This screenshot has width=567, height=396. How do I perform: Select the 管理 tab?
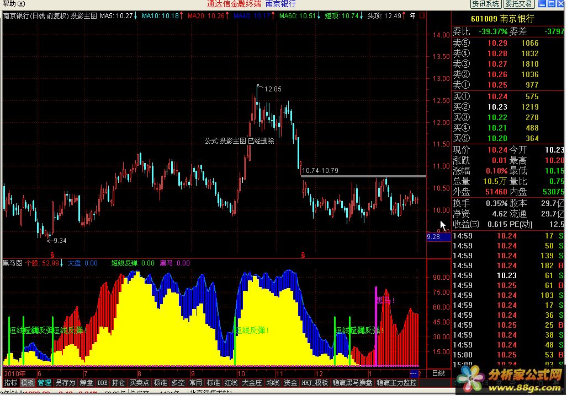click(45, 383)
